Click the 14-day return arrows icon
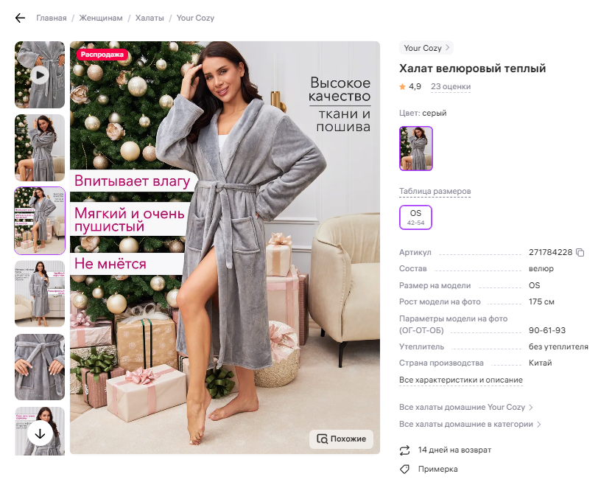 click(x=405, y=450)
